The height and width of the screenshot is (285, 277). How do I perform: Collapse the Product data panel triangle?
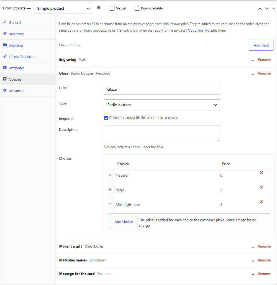[273, 8]
